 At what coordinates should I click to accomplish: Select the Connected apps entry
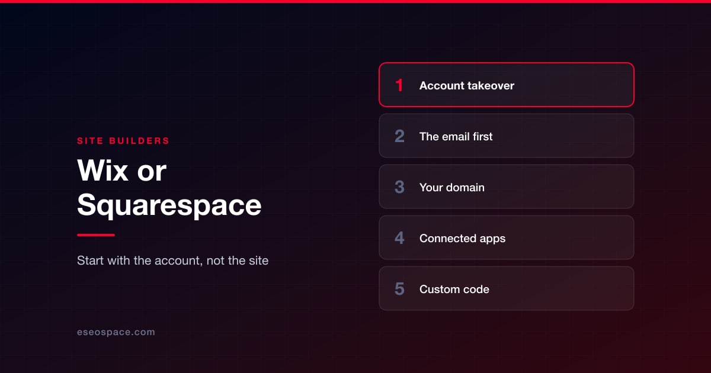507,237
